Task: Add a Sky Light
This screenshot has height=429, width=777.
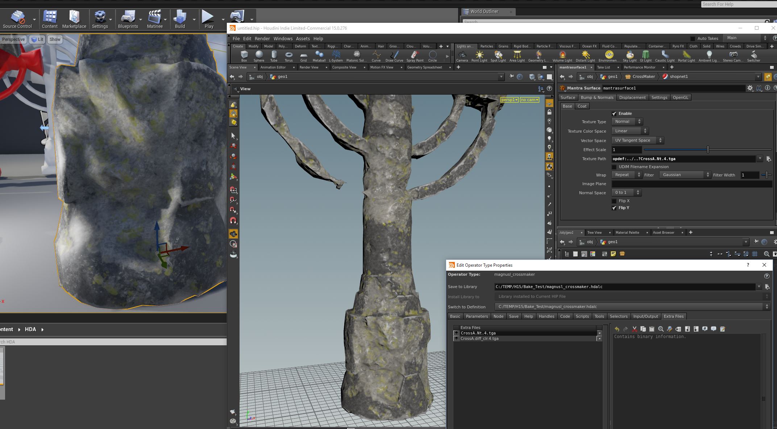Action: [630, 56]
